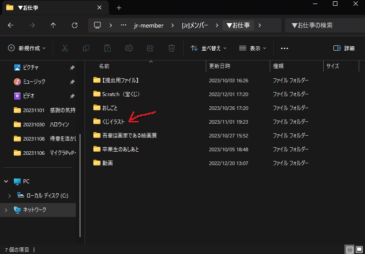Open the 表示 view dropdown
Screen dimensions: 365x254
click(253, 48)
